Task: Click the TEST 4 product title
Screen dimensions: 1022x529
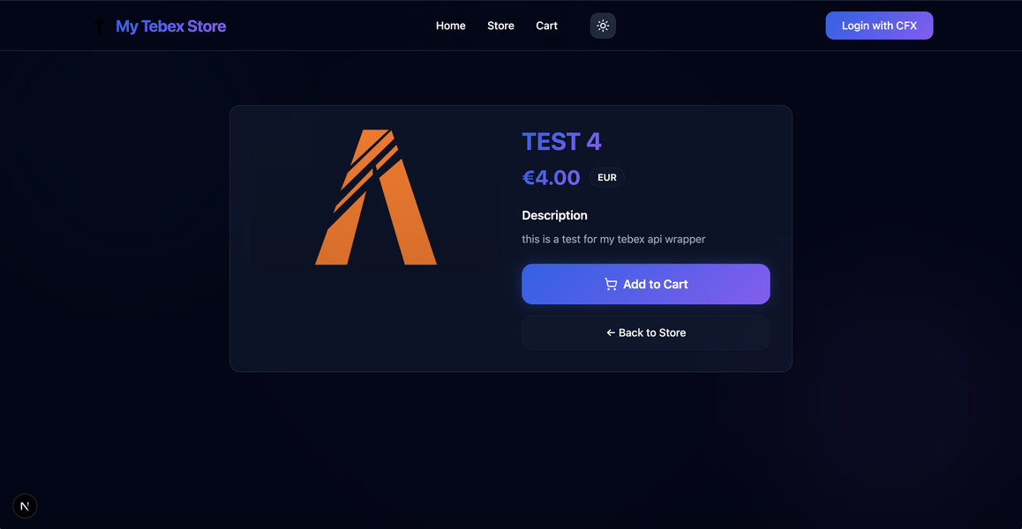Action: (562, 141)
